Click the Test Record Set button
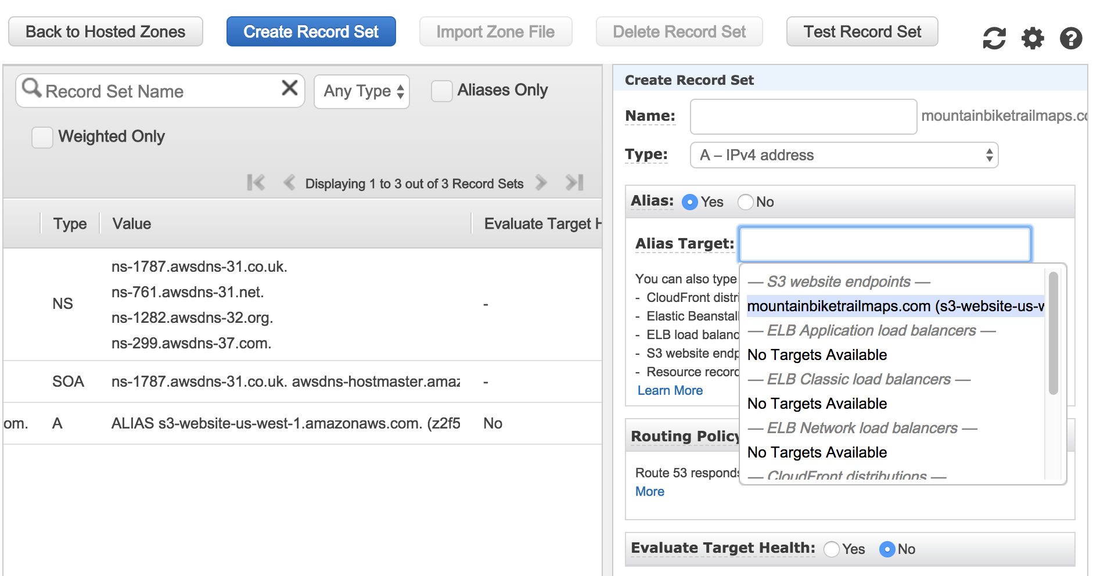The image size is (1093, 576). [x=862, y=31]
